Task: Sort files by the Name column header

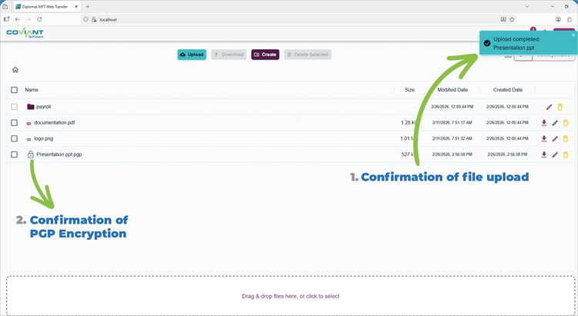Action: (x=32, y=90)
